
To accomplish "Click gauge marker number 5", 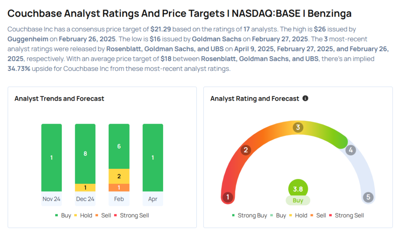I will pos(368,197).
